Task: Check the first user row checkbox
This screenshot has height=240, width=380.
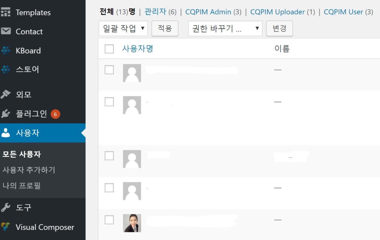Action: coord(109,70)
